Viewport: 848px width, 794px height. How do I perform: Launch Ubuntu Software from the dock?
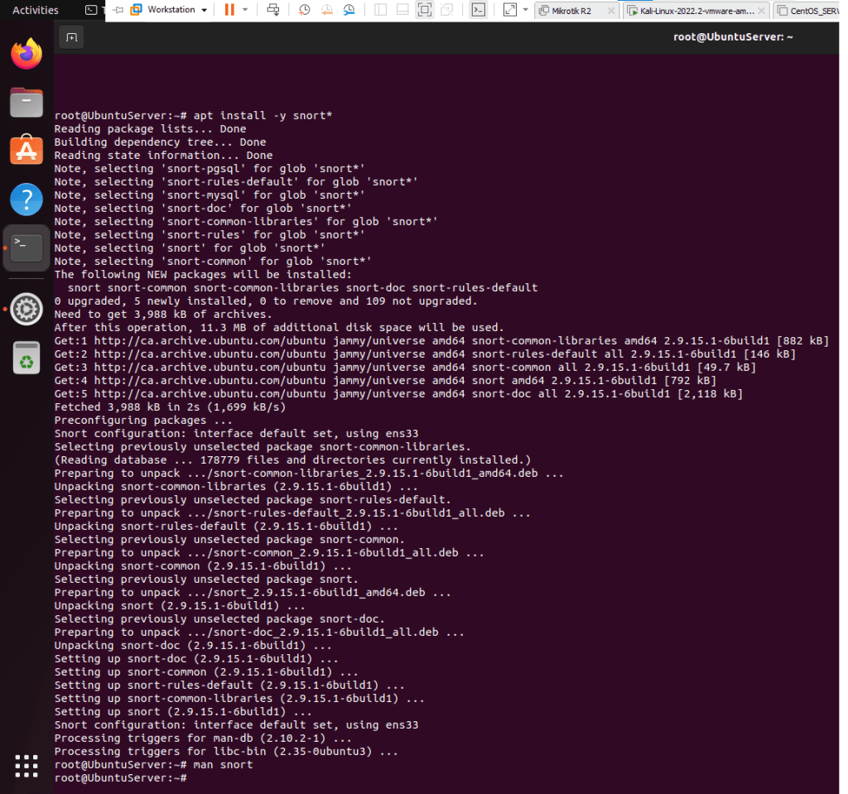point(26,151)
